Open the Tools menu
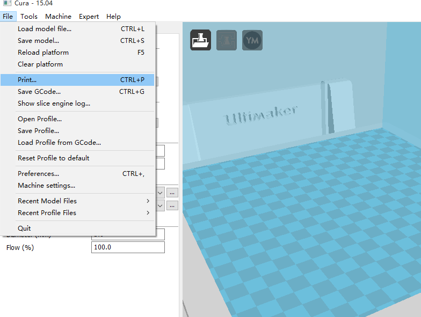 pos(29,16)
